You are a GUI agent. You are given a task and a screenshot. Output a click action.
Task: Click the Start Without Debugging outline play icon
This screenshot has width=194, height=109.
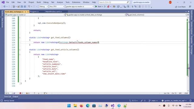(105, 7)
